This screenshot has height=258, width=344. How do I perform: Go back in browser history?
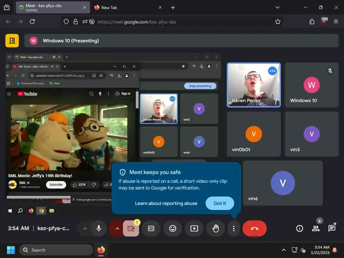(x=8, y=21)
